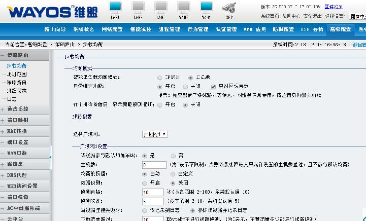366x221 pixels.
Task: Open the 云平台 sidebar section
Action: (x=24, y=218)
